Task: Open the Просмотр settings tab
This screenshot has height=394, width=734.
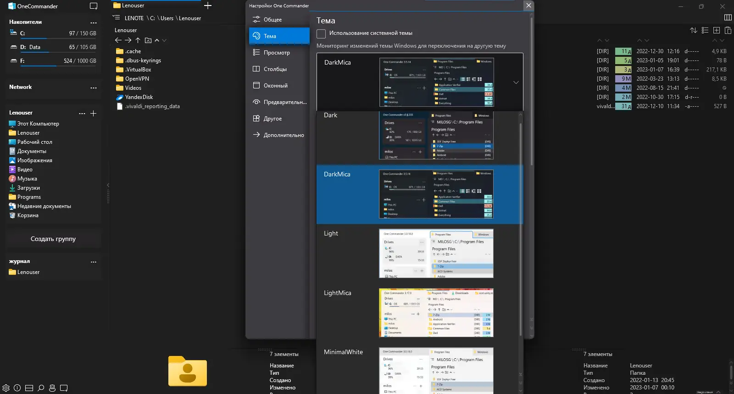Action: (x=279, y=53)
